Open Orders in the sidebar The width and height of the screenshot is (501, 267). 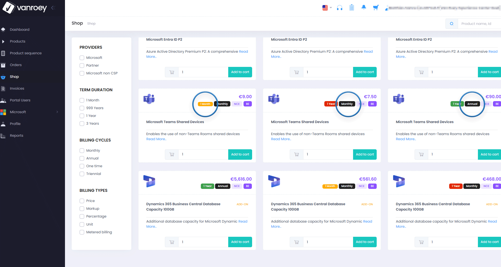pyautogui.click(x=16, y=65)
